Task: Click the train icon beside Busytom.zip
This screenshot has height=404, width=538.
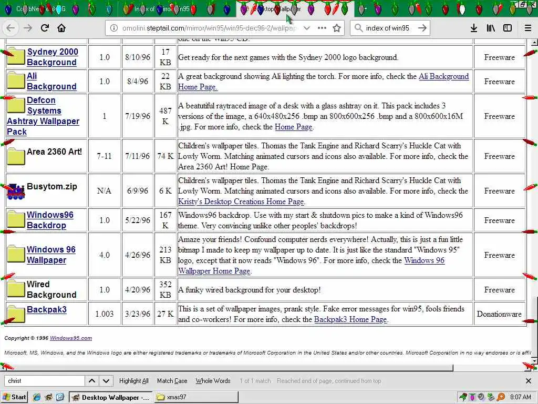Action: (x=16, y=191)
